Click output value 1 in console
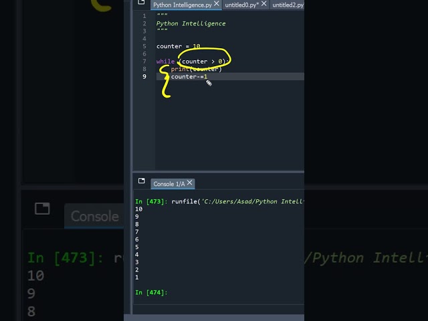This screenshot has height=321, width=428. tap(136, 278)
